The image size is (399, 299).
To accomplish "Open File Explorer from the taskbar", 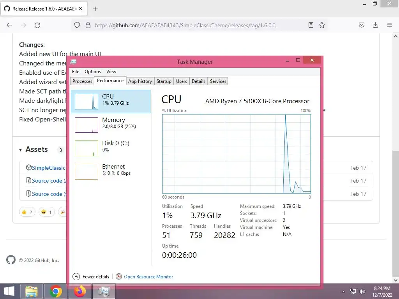I will pos(32,291).
